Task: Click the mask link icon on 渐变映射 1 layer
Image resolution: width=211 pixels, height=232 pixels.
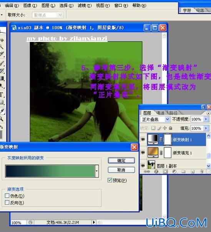Action: (x=161, y=139)
